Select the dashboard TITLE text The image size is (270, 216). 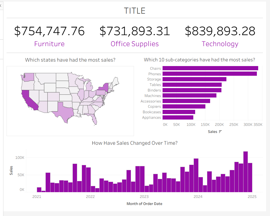click(x=134, y=11)
